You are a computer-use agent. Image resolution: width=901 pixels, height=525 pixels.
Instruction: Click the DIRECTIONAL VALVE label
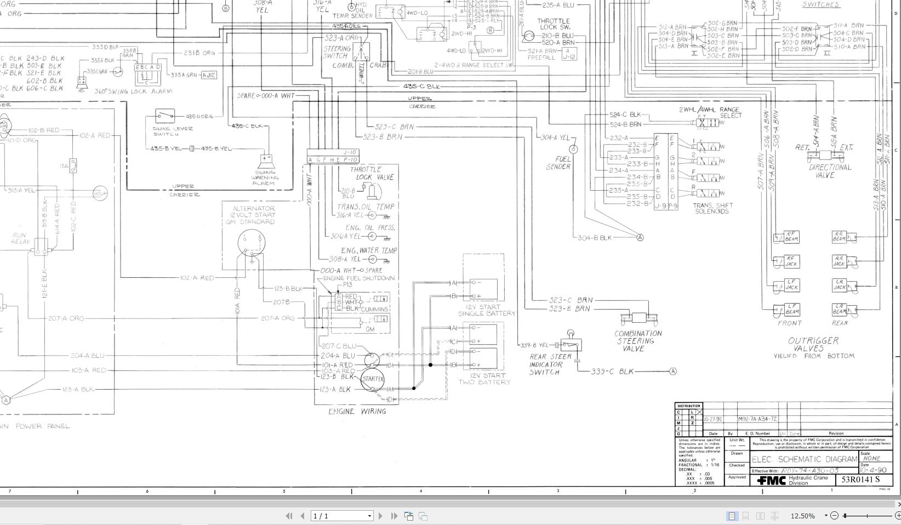(x=829, y=171)
